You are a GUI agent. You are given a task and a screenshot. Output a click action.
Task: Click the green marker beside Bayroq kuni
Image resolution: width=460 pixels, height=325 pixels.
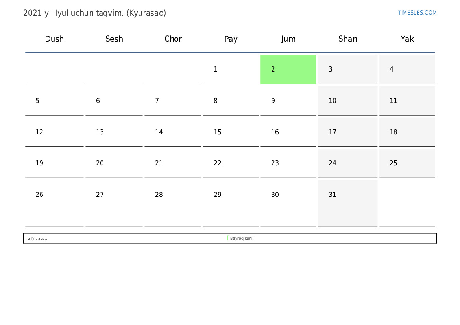(x=228, y=238)
